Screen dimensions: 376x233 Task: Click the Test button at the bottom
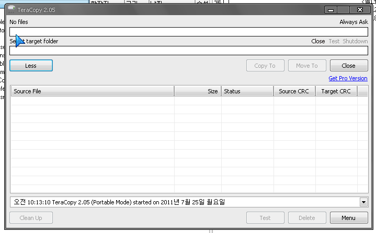coord(265,218)
